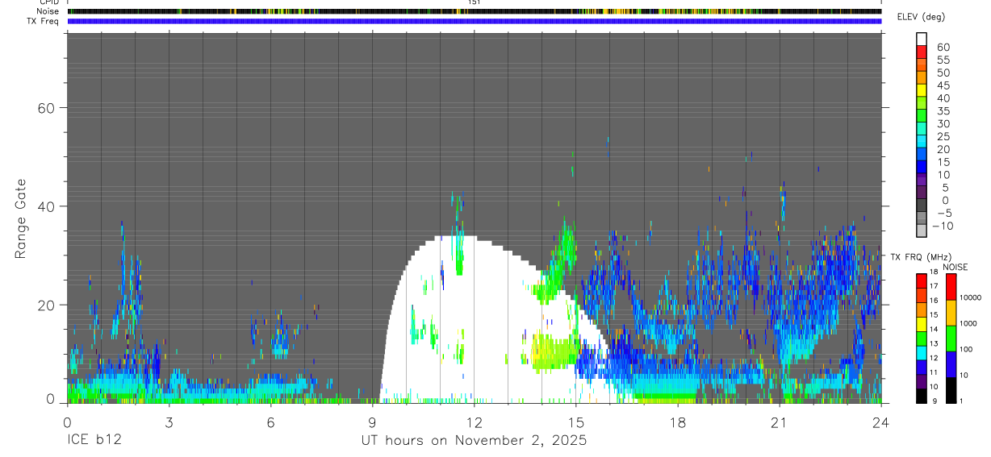Click the yellow 40–45 degree elevation swatch
The width and height of the screenshot is (991, 457).
[922, 92]
